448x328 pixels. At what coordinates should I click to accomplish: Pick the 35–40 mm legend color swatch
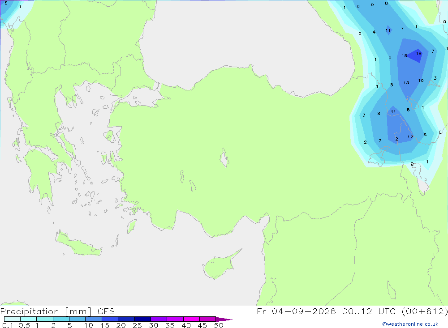[175, 319]
